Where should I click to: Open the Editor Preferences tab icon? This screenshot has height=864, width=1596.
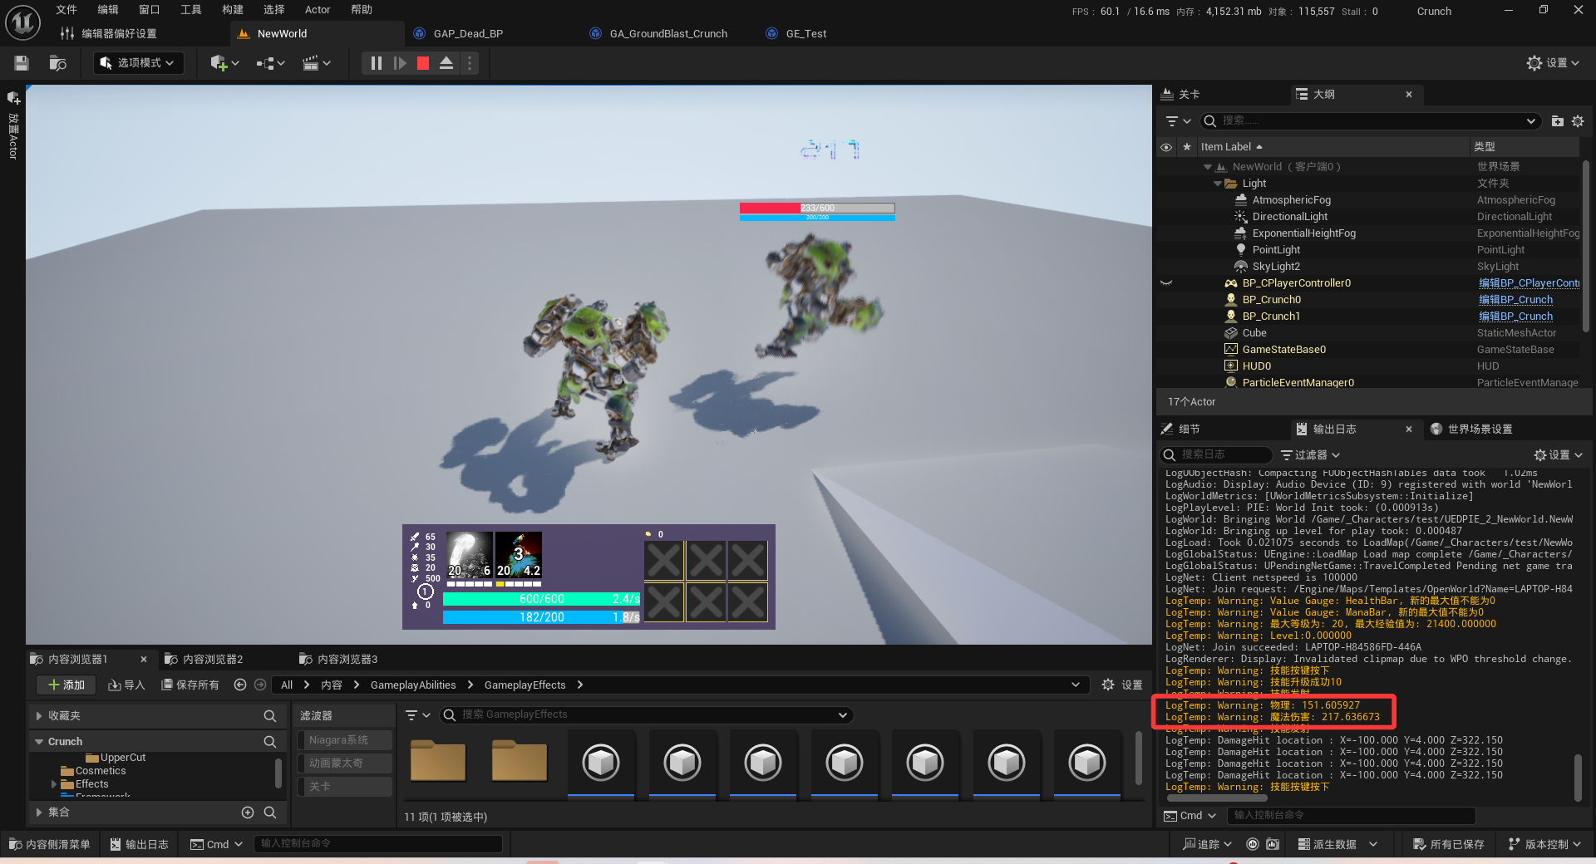67,33
